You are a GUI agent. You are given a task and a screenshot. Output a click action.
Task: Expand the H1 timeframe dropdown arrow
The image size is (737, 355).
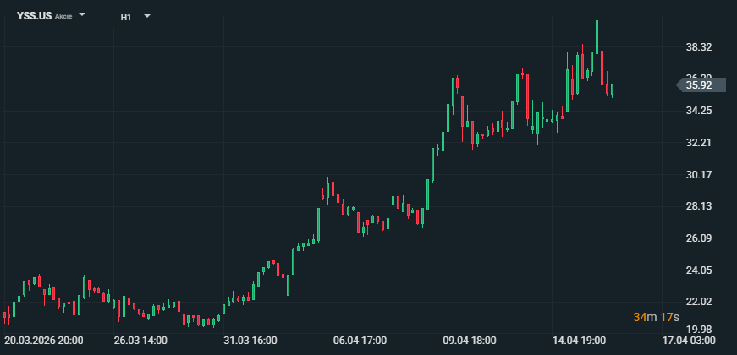pos(146,16)
